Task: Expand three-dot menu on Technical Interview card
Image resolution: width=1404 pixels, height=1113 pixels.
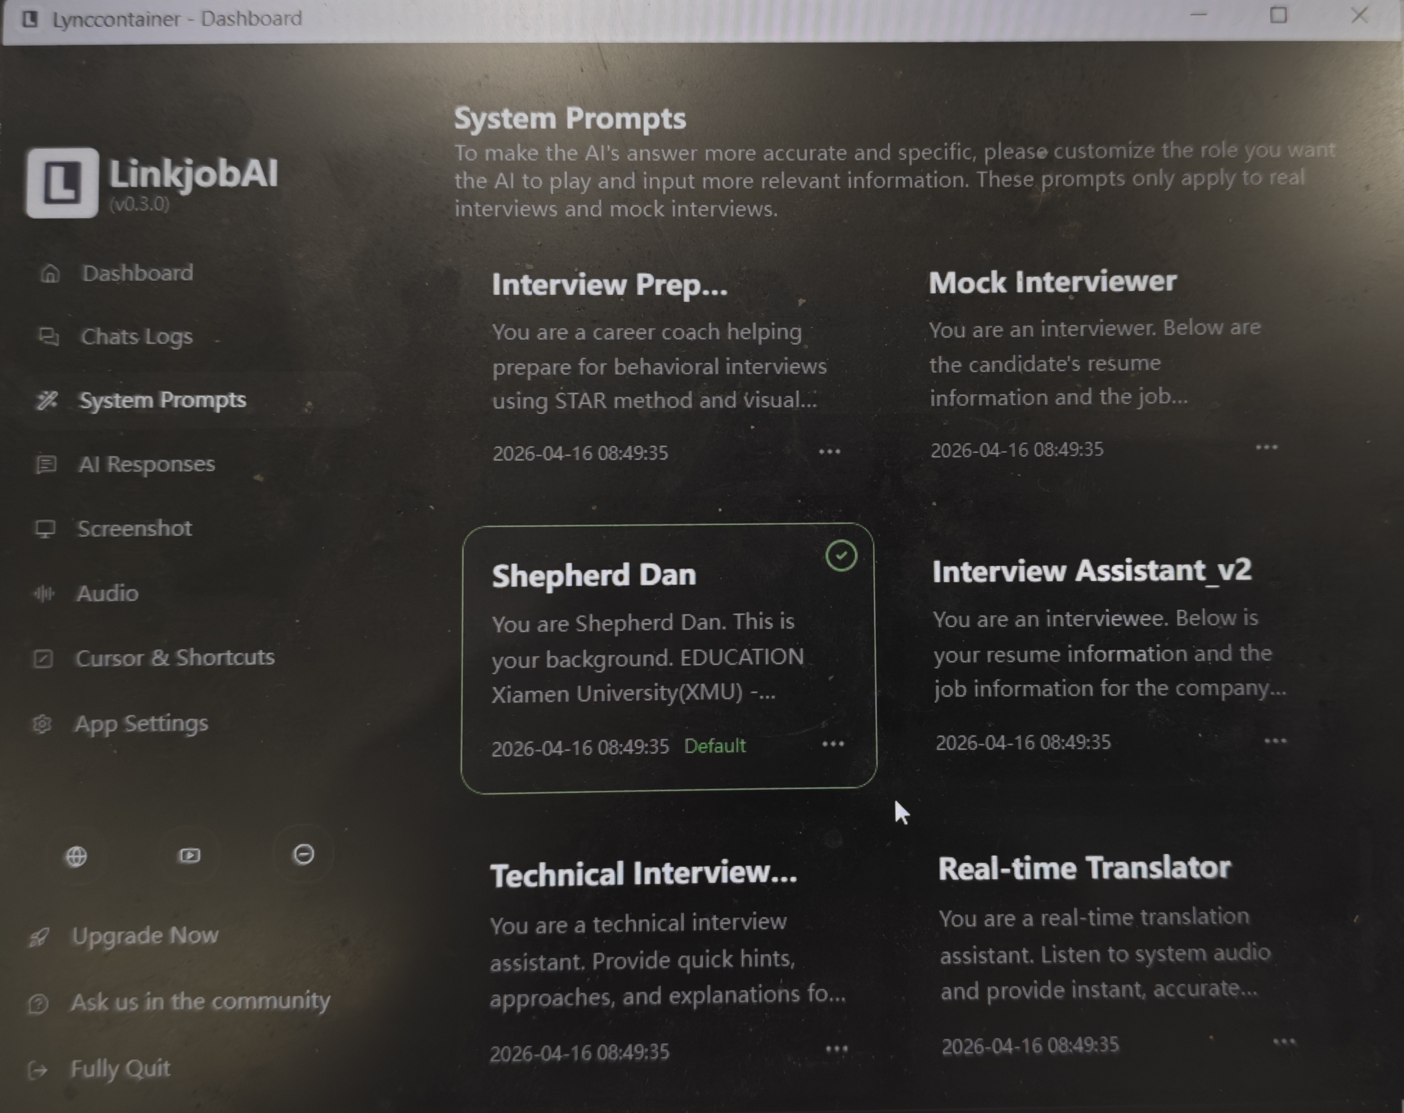Action: [x=836, y=1049]
